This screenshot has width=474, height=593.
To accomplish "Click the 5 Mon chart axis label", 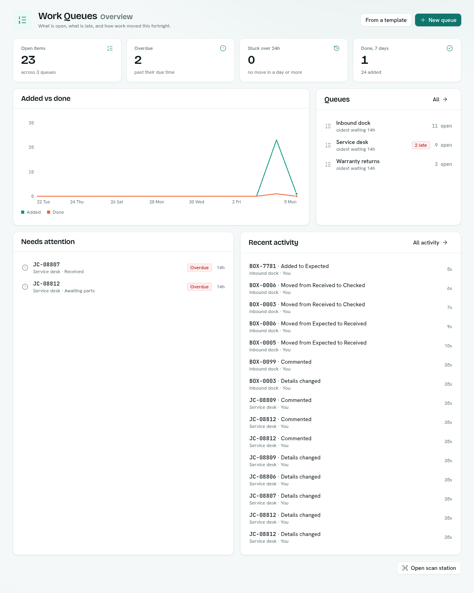I will click(x=290, y=202).
